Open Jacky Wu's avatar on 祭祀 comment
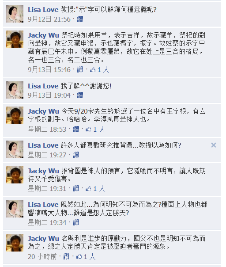 point(15,39)
